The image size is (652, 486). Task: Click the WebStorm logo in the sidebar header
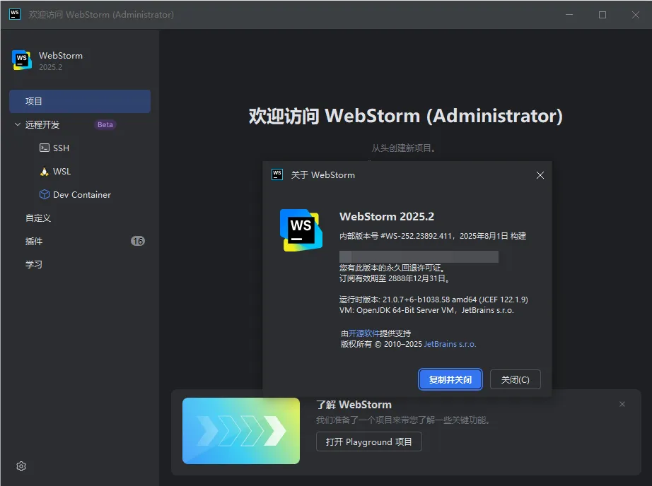click(x=22, y=61)
